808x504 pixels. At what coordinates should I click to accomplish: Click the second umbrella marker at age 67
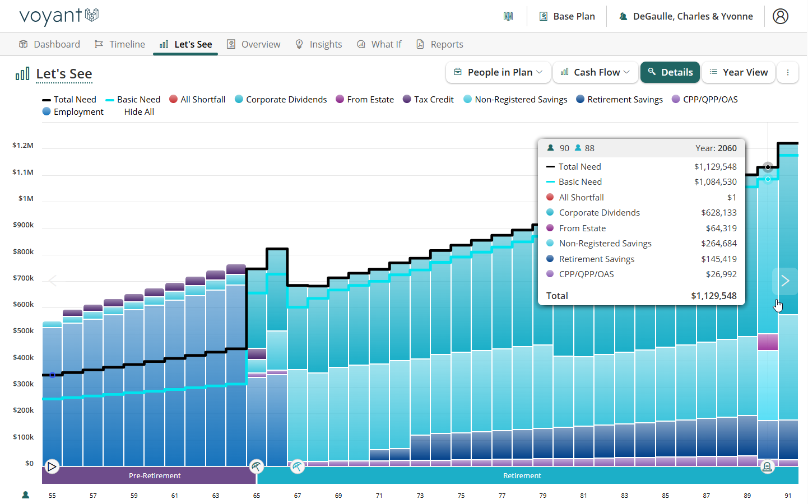[x=298, y=466]
